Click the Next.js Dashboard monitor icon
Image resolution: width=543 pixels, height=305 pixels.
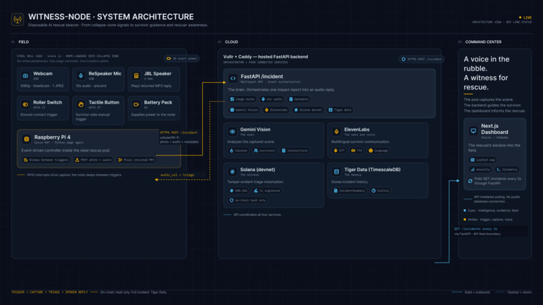click(x=473, y=131)
